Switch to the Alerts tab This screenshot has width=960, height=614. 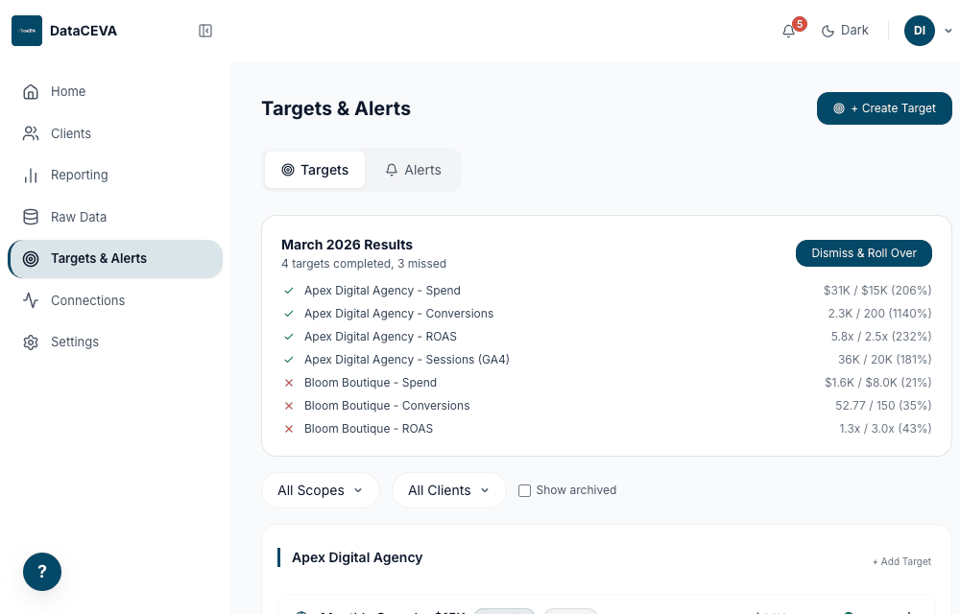[413, 170]
